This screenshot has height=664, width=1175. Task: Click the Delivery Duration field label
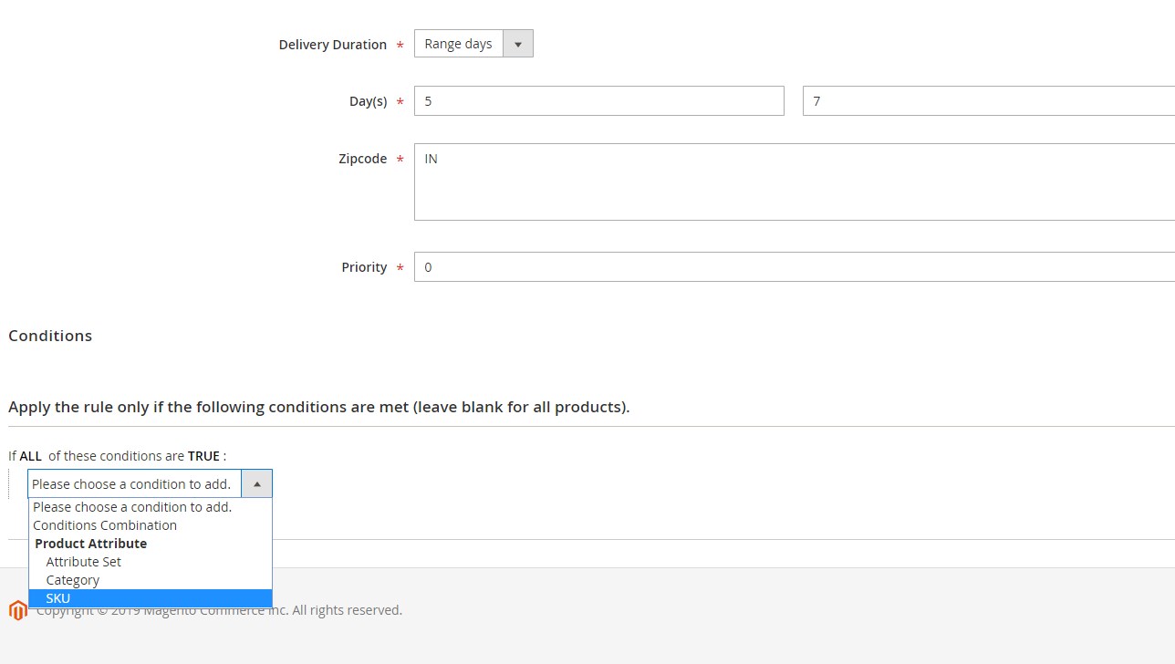(332, 45)
